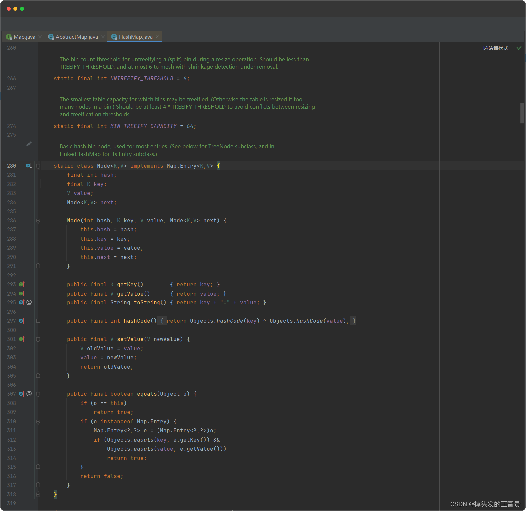Click the toString method name
This screenshot has width=526, height=511.
tap(147, 303)
